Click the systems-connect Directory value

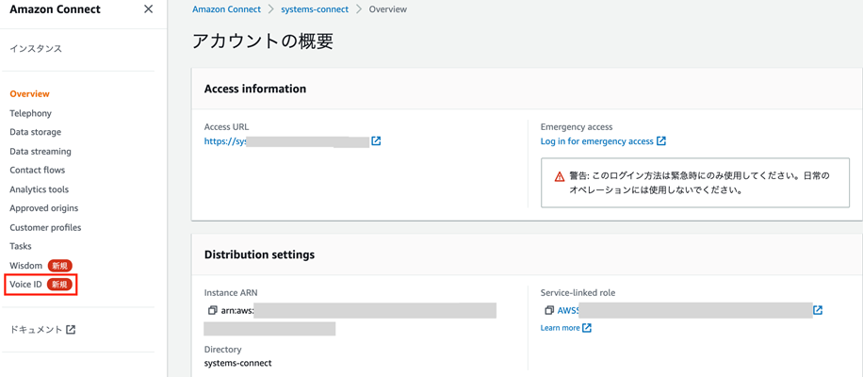237,363
